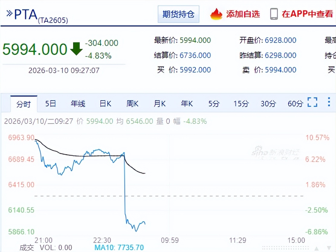Show the 15分 interval chart
336x252 pixels.
click(241, 104)
